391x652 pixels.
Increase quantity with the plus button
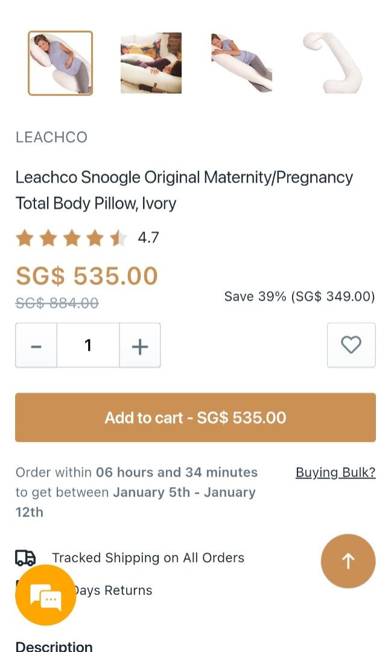tap(140, 345)
